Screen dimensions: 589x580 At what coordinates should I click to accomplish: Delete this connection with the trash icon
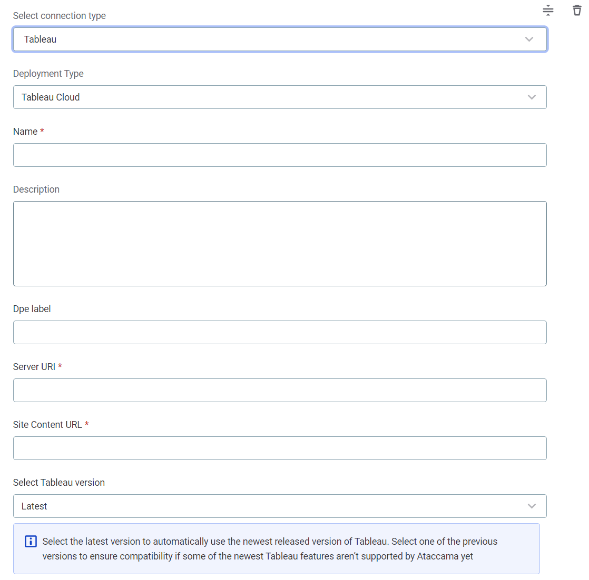coord(577,10)
